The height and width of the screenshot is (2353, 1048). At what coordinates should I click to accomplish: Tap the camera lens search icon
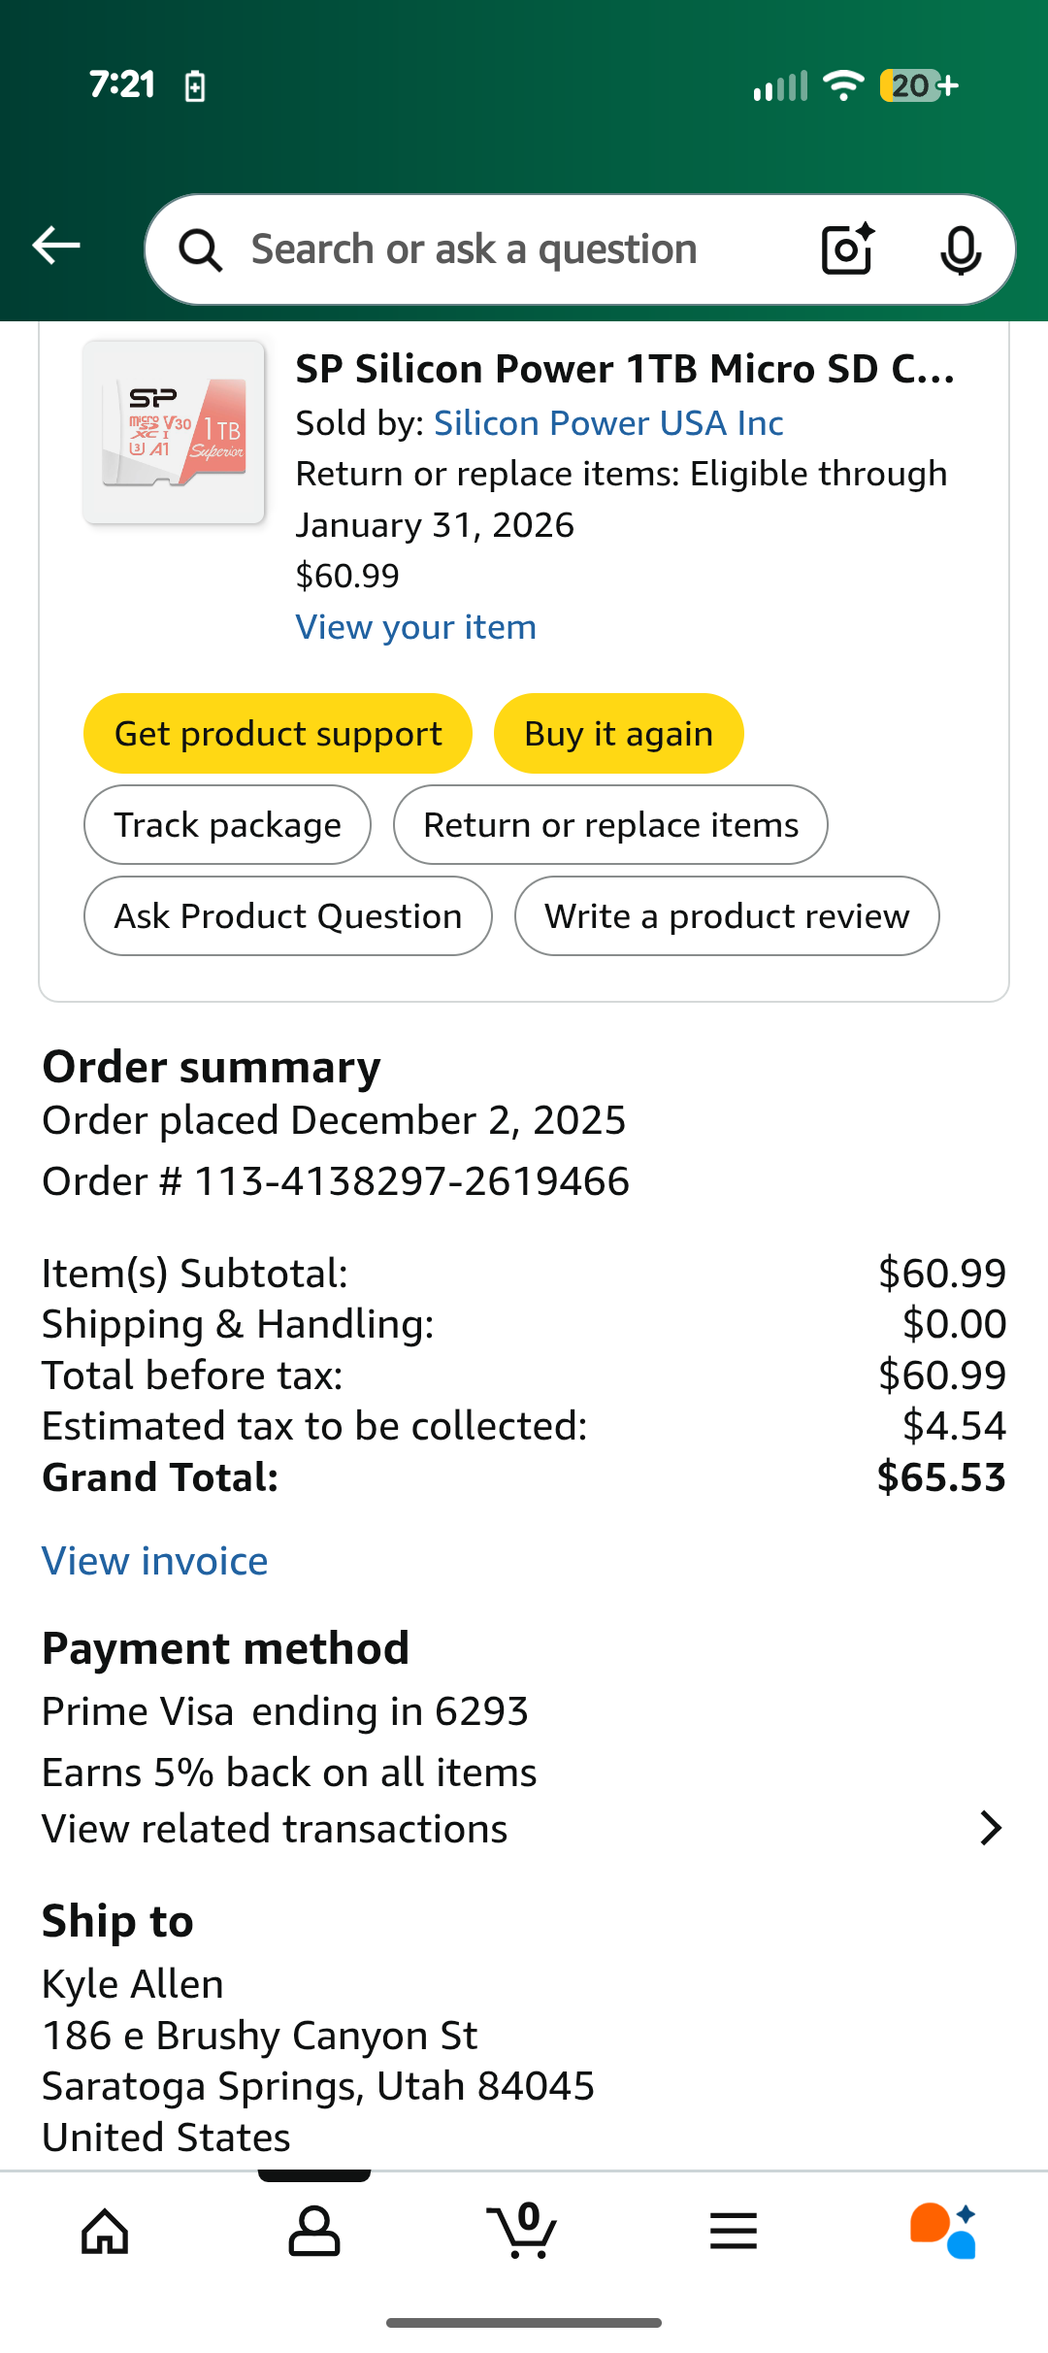[x=847, y=249]
